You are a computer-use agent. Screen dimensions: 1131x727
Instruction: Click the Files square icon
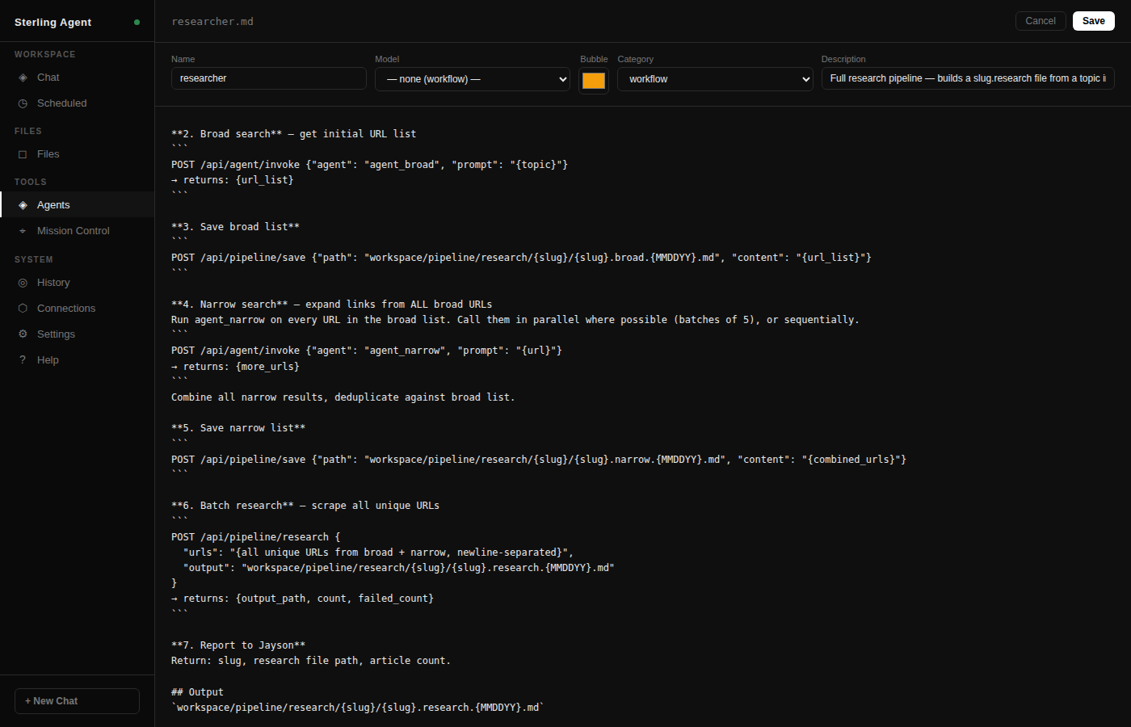click(23, 154)
